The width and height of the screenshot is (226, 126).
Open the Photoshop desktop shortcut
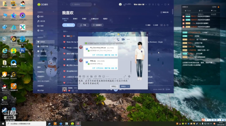coord(22,52)
